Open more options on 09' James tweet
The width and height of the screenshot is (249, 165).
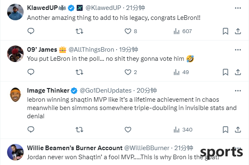238,50
